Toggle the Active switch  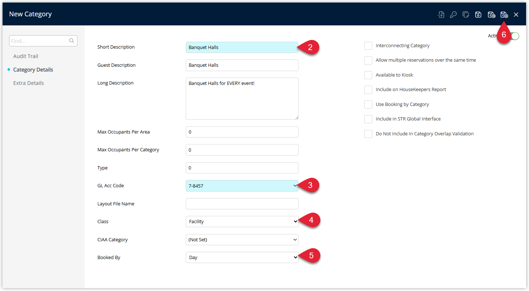(514, 36)
